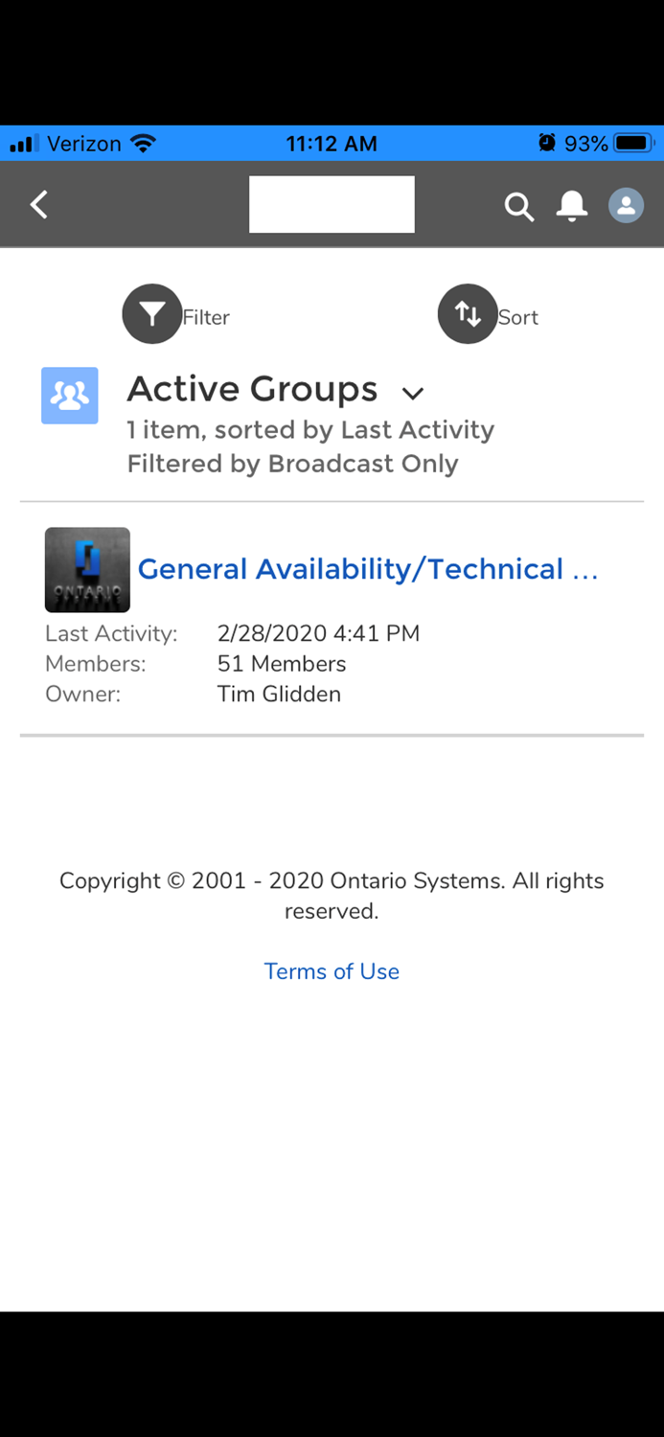Tap the back arrow icon
This screenshot has width=664, height=1437.
(38, 204)
